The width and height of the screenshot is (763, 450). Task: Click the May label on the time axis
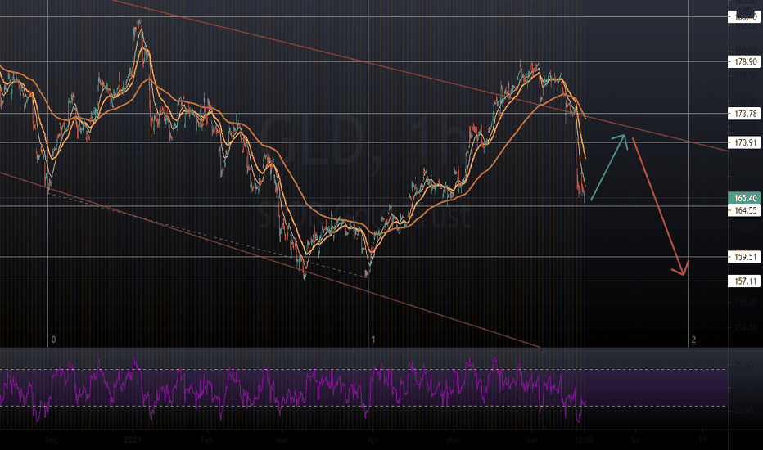point(453,440)
